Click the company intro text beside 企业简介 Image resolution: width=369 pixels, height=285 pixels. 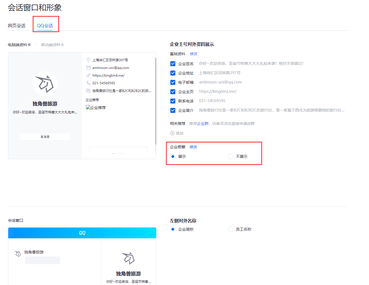271,110
